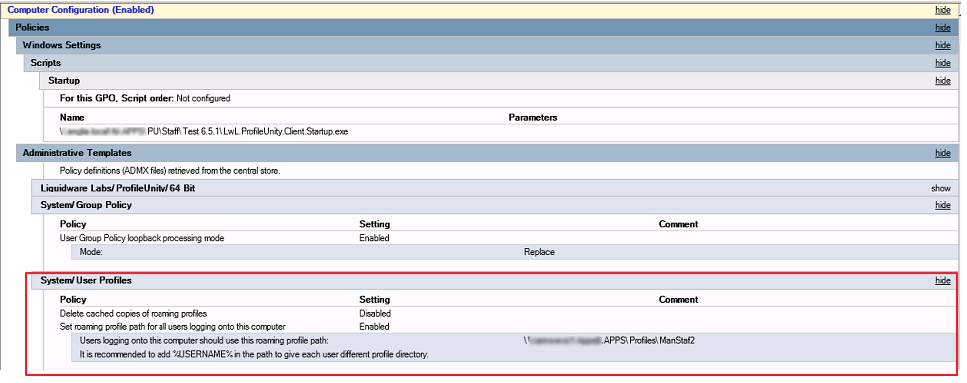The height and width of the screenshot is (383, 967).
Task: Click the Policy column header in System/User Profiles
Action: 72,300
